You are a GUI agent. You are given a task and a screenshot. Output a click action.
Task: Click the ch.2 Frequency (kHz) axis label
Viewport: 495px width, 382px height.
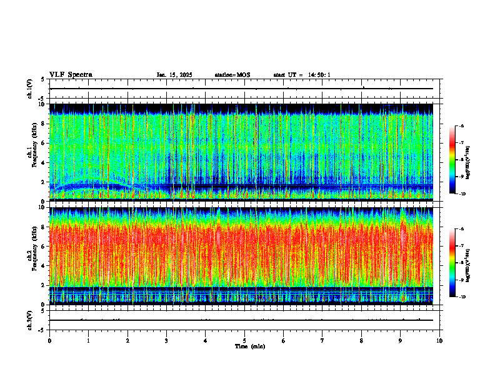[34, 248]
